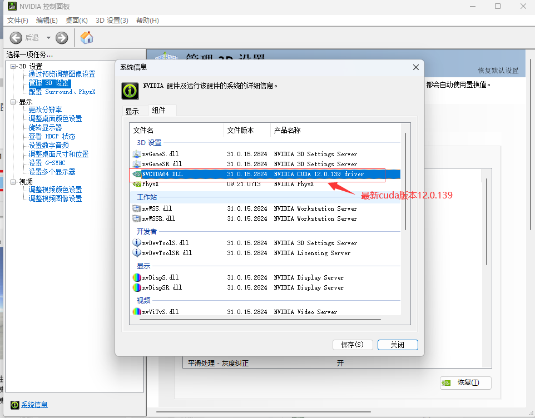Click the 保存(S) button to save system info

click(353, 345)
